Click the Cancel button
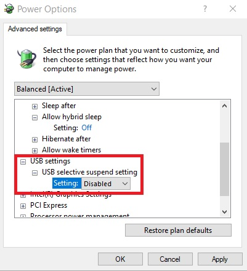This screenshot has width=247, height=271. coord(170,259)
